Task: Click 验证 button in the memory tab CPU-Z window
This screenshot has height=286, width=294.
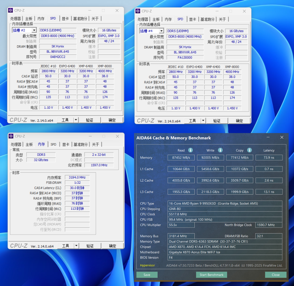Action: point(90,246)
